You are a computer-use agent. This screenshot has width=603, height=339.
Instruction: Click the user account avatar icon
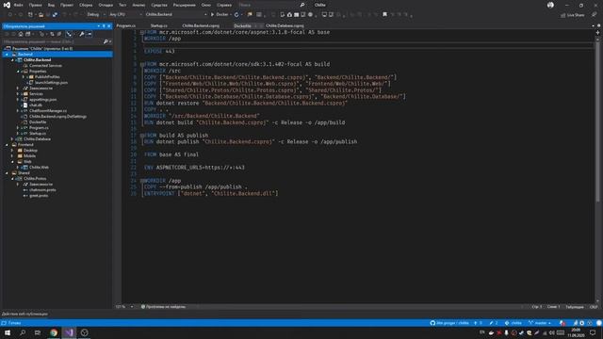coord(550,5)
